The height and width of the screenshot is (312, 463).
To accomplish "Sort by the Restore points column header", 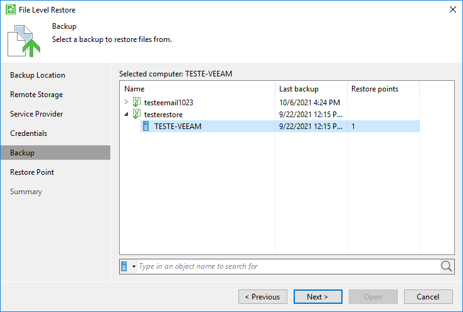I will tap(383, 89).
